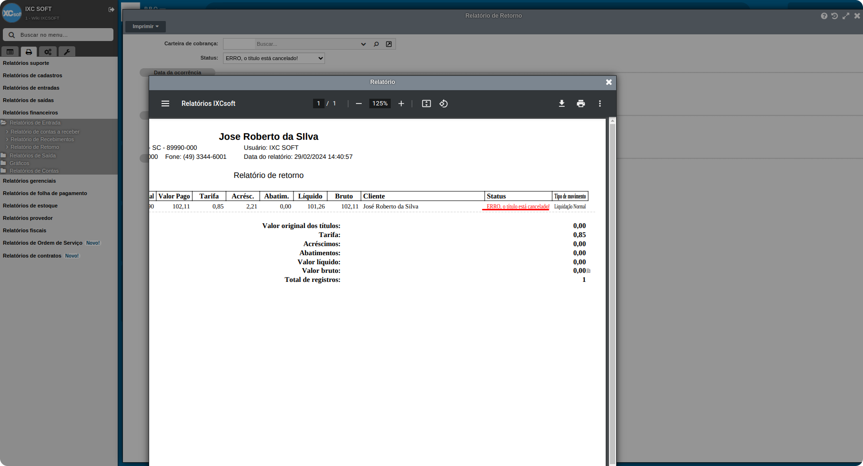Expand the Relatórios de Saída folder

point(32,155)
